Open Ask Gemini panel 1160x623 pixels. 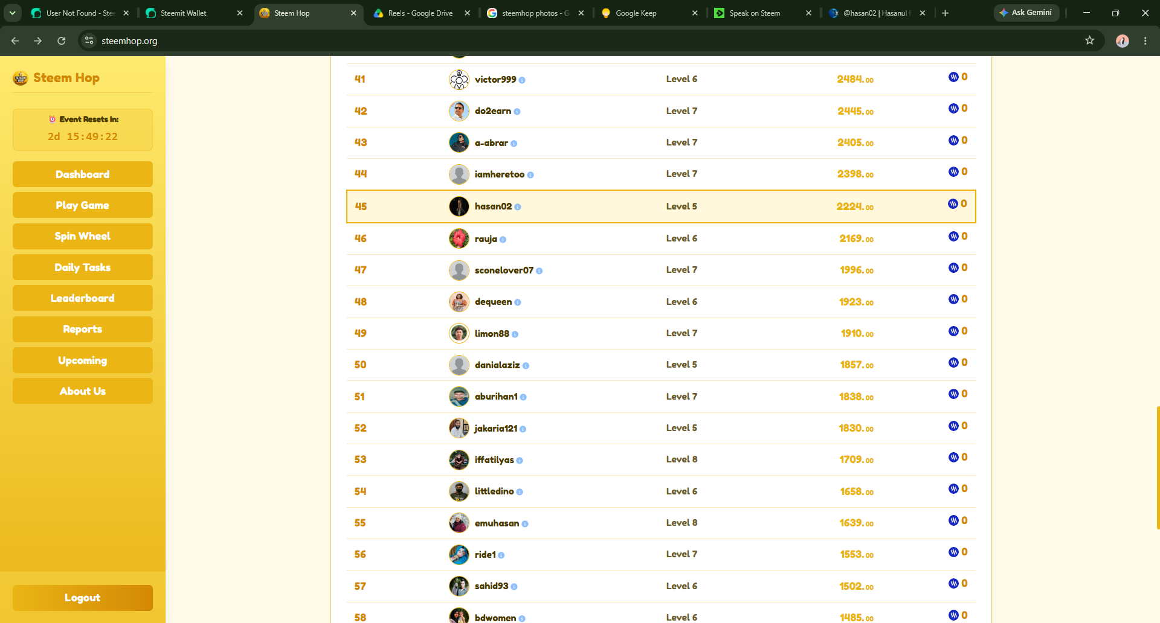pyautogui.click(x=1026, y=13)
